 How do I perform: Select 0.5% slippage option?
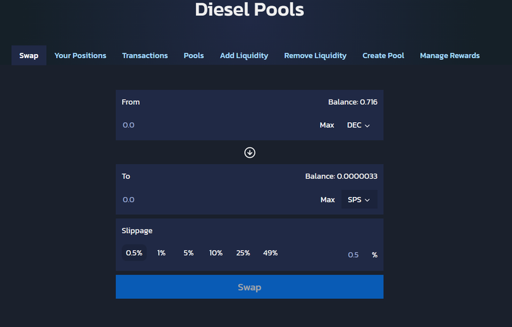coord(134,253)
